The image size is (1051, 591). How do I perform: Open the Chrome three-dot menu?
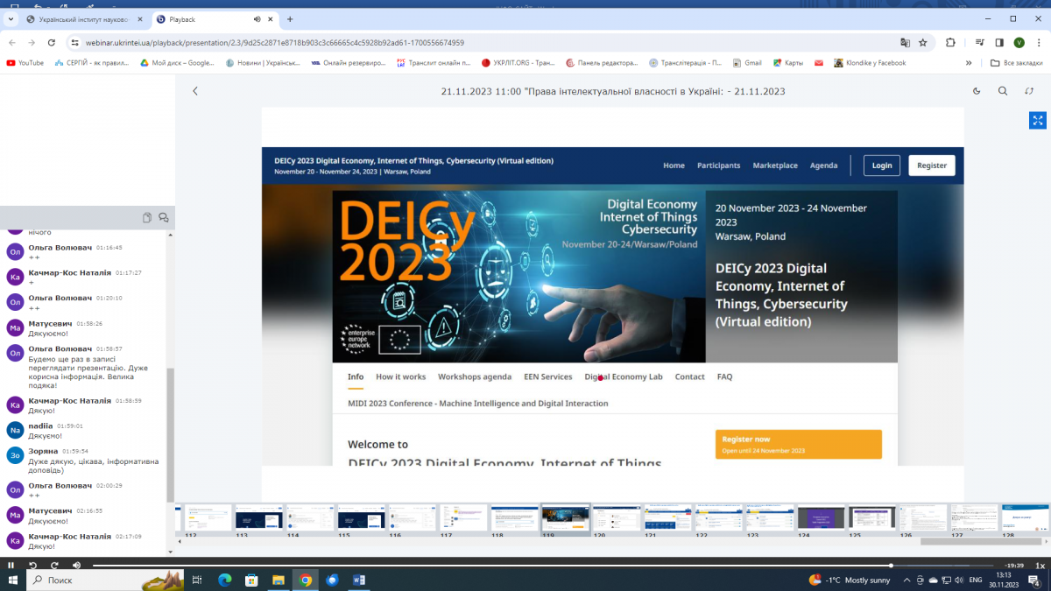tap(1040, 42)
